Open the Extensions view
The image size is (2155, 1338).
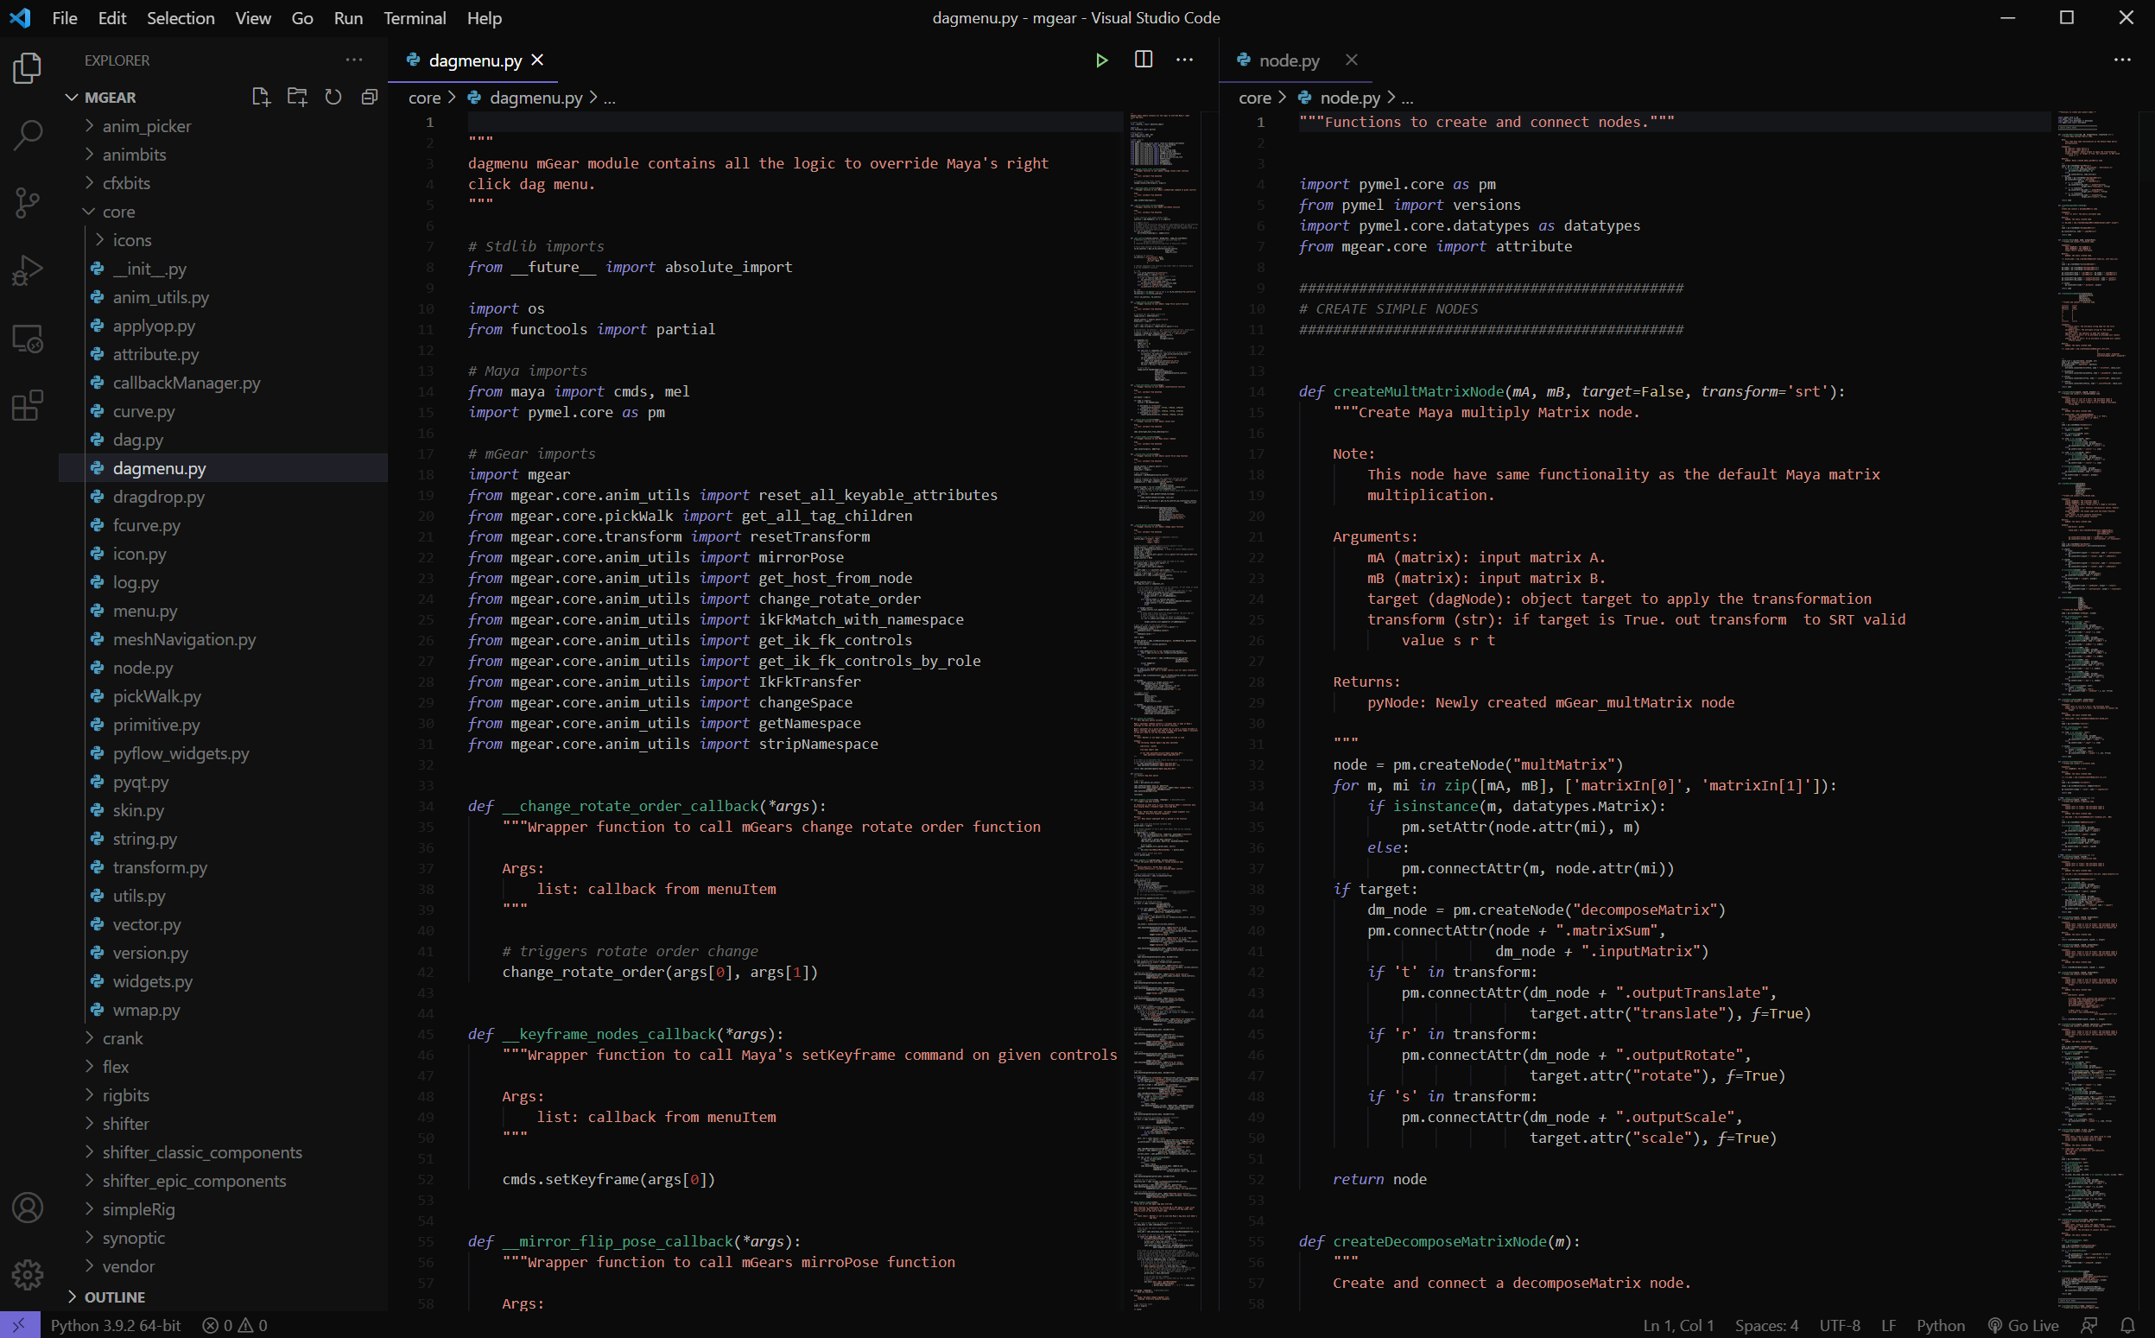tap(28, 405)
